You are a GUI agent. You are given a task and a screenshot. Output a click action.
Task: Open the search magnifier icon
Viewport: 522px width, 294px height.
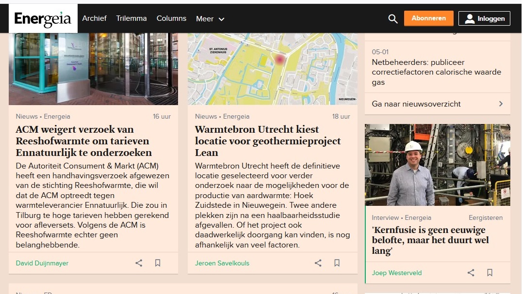click(x=393, y=18)
